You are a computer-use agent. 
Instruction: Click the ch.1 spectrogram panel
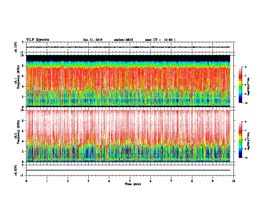coord(128,81)
